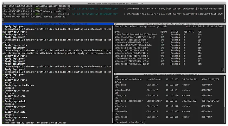Image resolution: width=228 pixels, height=126 pixels.
Task: Click the cursor in the top log pane
Action: 3,19
